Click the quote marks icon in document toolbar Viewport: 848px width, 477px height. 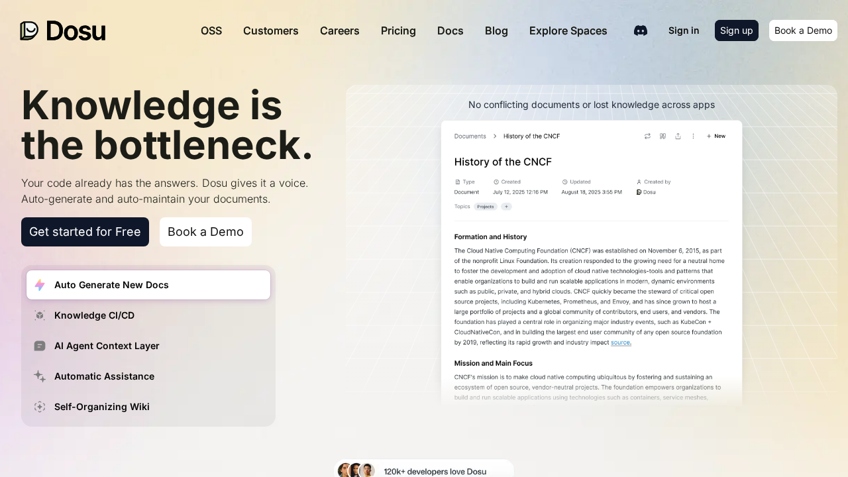pyautogui.click(x=662, y=136)
